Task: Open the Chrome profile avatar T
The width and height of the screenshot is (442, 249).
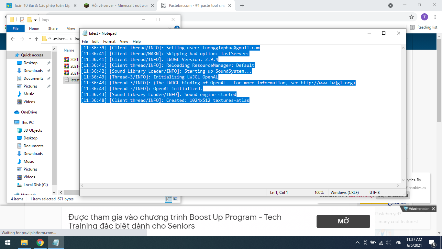Action: coord(425,17)
